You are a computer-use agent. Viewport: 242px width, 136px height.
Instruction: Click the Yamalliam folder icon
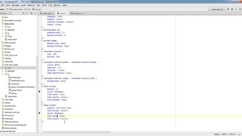click(3, 109)
